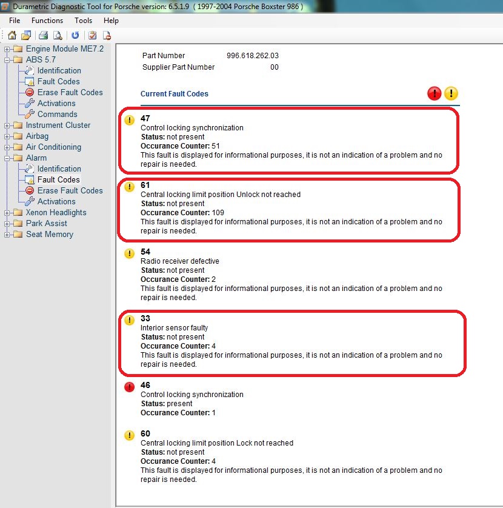Open Activations under Alarm
The width and height of the screenshot is (503, 508).
point(56,201)
